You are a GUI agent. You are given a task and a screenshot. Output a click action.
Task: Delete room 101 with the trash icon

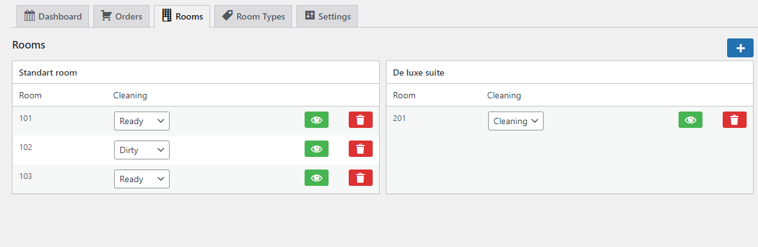(361, 120)
